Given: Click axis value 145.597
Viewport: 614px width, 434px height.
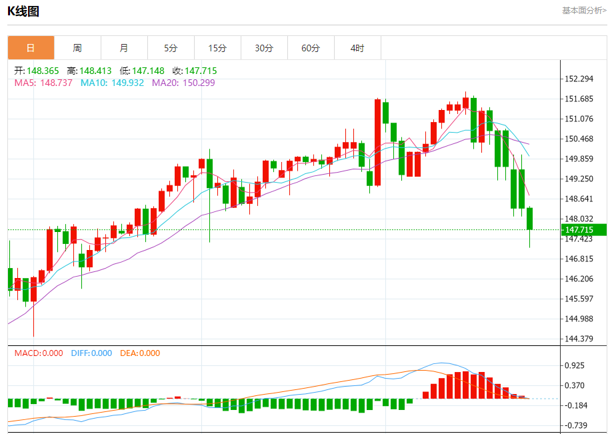Looking at the screenshot, I should click(x=579, y=299).
